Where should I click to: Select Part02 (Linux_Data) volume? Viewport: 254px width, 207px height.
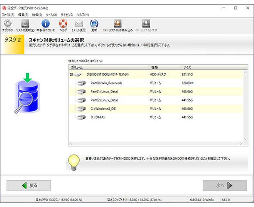click(x=156, y=100)
